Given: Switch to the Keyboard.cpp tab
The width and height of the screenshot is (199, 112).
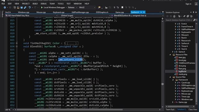Looking at the screenshot, I should pos(59,12).
